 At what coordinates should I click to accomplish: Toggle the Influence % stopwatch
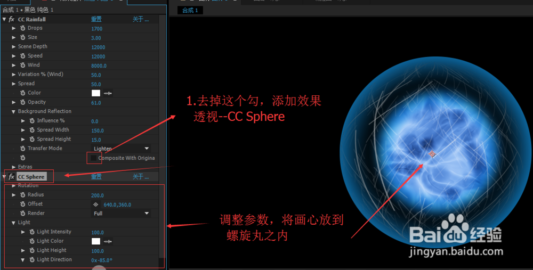[32, 120]
